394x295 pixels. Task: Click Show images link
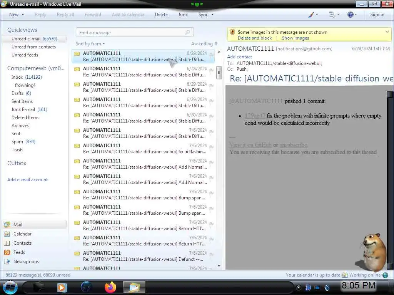click(x=295, y=38)
